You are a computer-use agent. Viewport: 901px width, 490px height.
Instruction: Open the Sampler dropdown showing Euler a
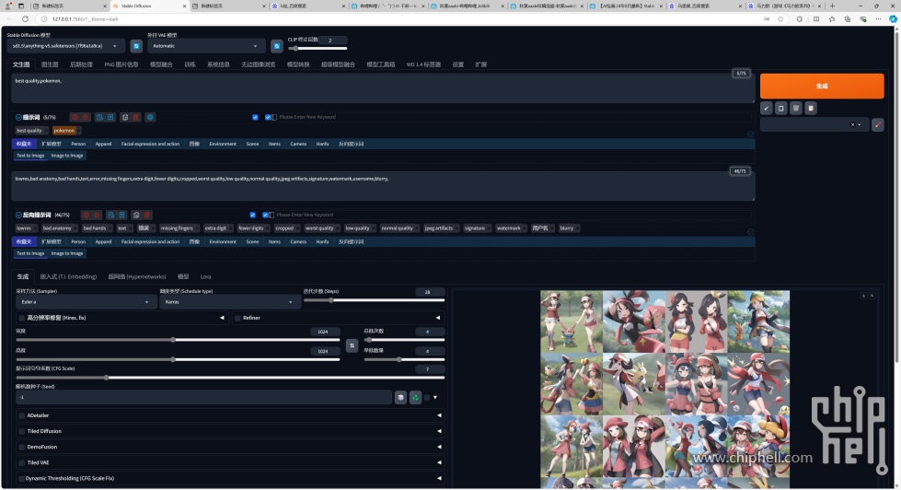click(85, 302)
